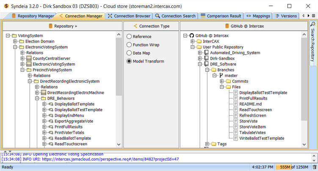This screenshot has width=318, height=171.
Task: Click the Commits folder icon
Action: pos(228,81)
